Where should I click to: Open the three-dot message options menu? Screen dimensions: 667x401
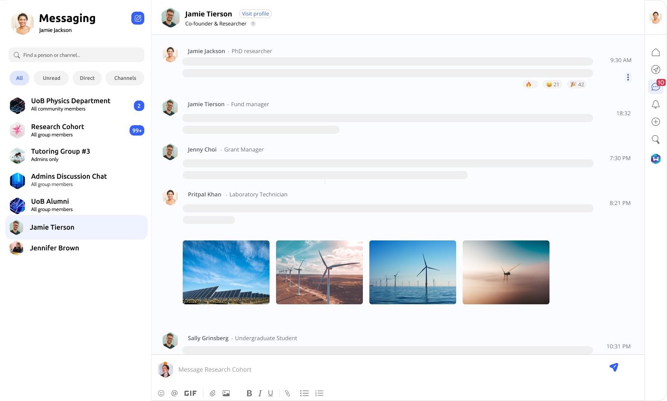[628, 77]
